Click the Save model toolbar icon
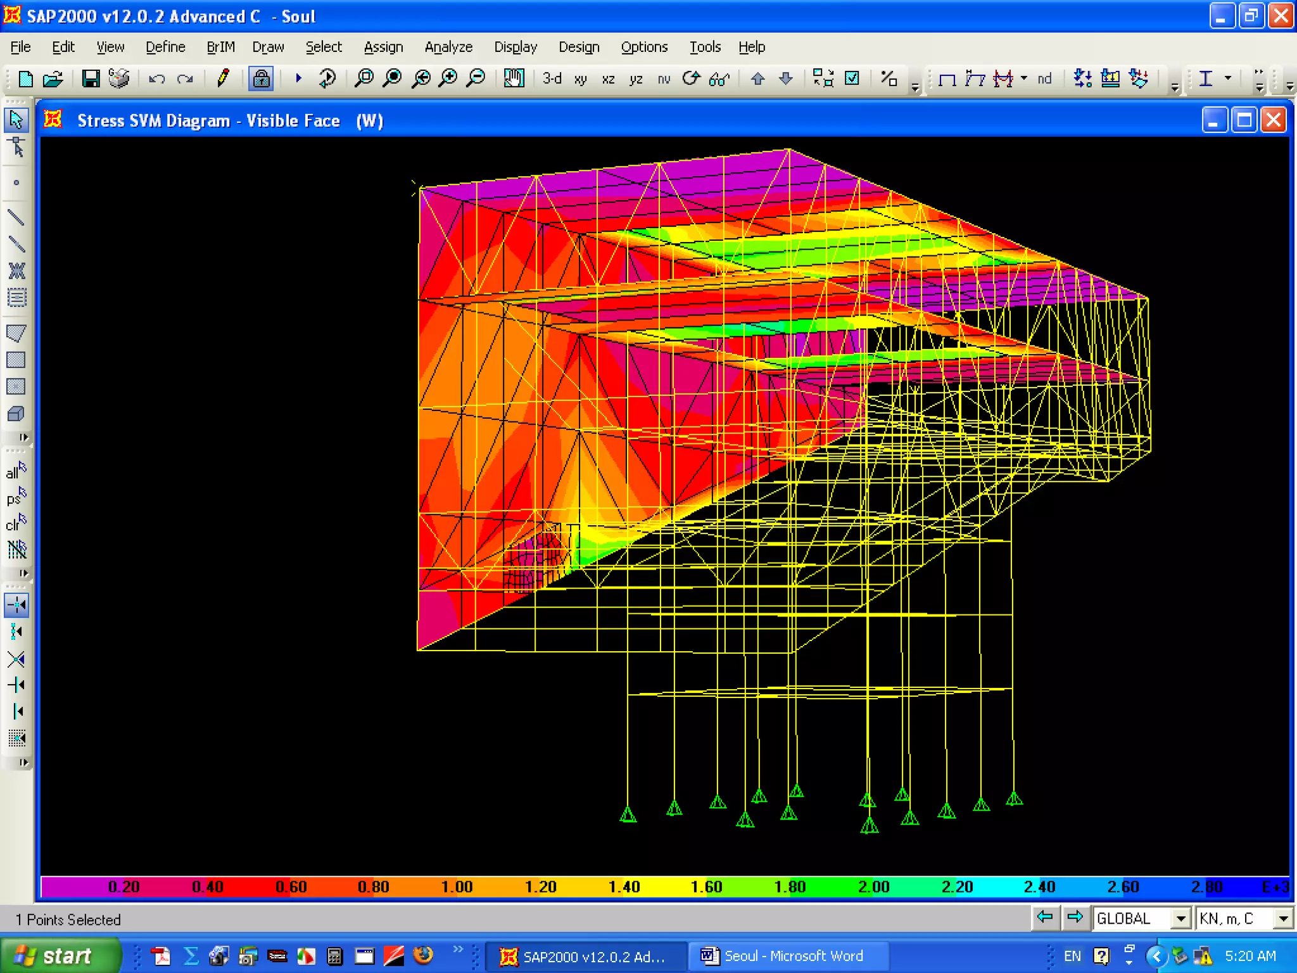Viewport: 1297px width, 973px height. [x=91, y=79]
